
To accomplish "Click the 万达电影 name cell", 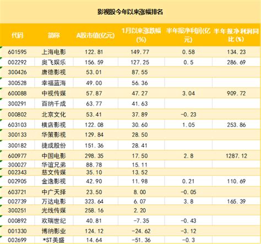I will pos(53,202).
